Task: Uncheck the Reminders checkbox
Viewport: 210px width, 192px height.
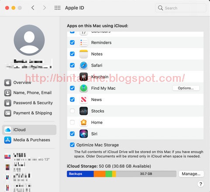Action: (72, 42)
